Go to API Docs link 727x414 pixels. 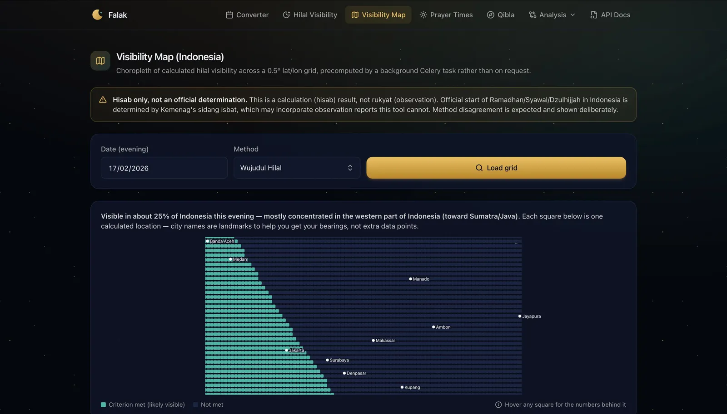610,15
